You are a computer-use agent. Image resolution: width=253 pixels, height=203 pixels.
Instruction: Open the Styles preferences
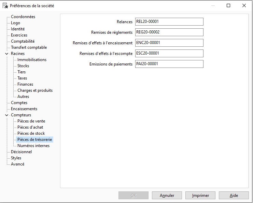[x=16, y=158]
